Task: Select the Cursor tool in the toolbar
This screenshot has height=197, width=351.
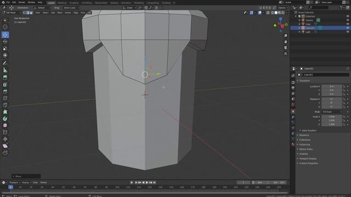Action: (x=5, y=27)
